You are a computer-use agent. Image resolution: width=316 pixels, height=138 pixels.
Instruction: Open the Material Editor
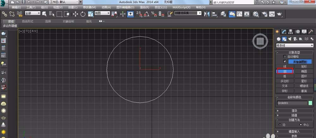click(x=255, y=14)
